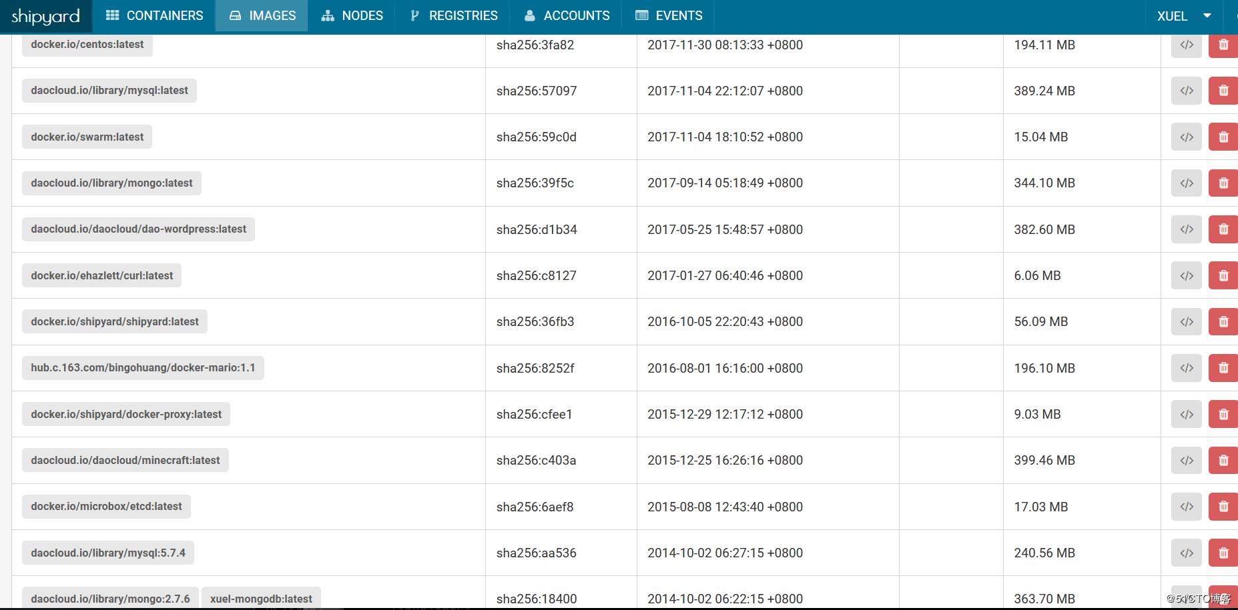Image resolution: width=1238 pixels, height=610 pixels.
Task: Switch to the IMAGES tab
Action: 262,15
